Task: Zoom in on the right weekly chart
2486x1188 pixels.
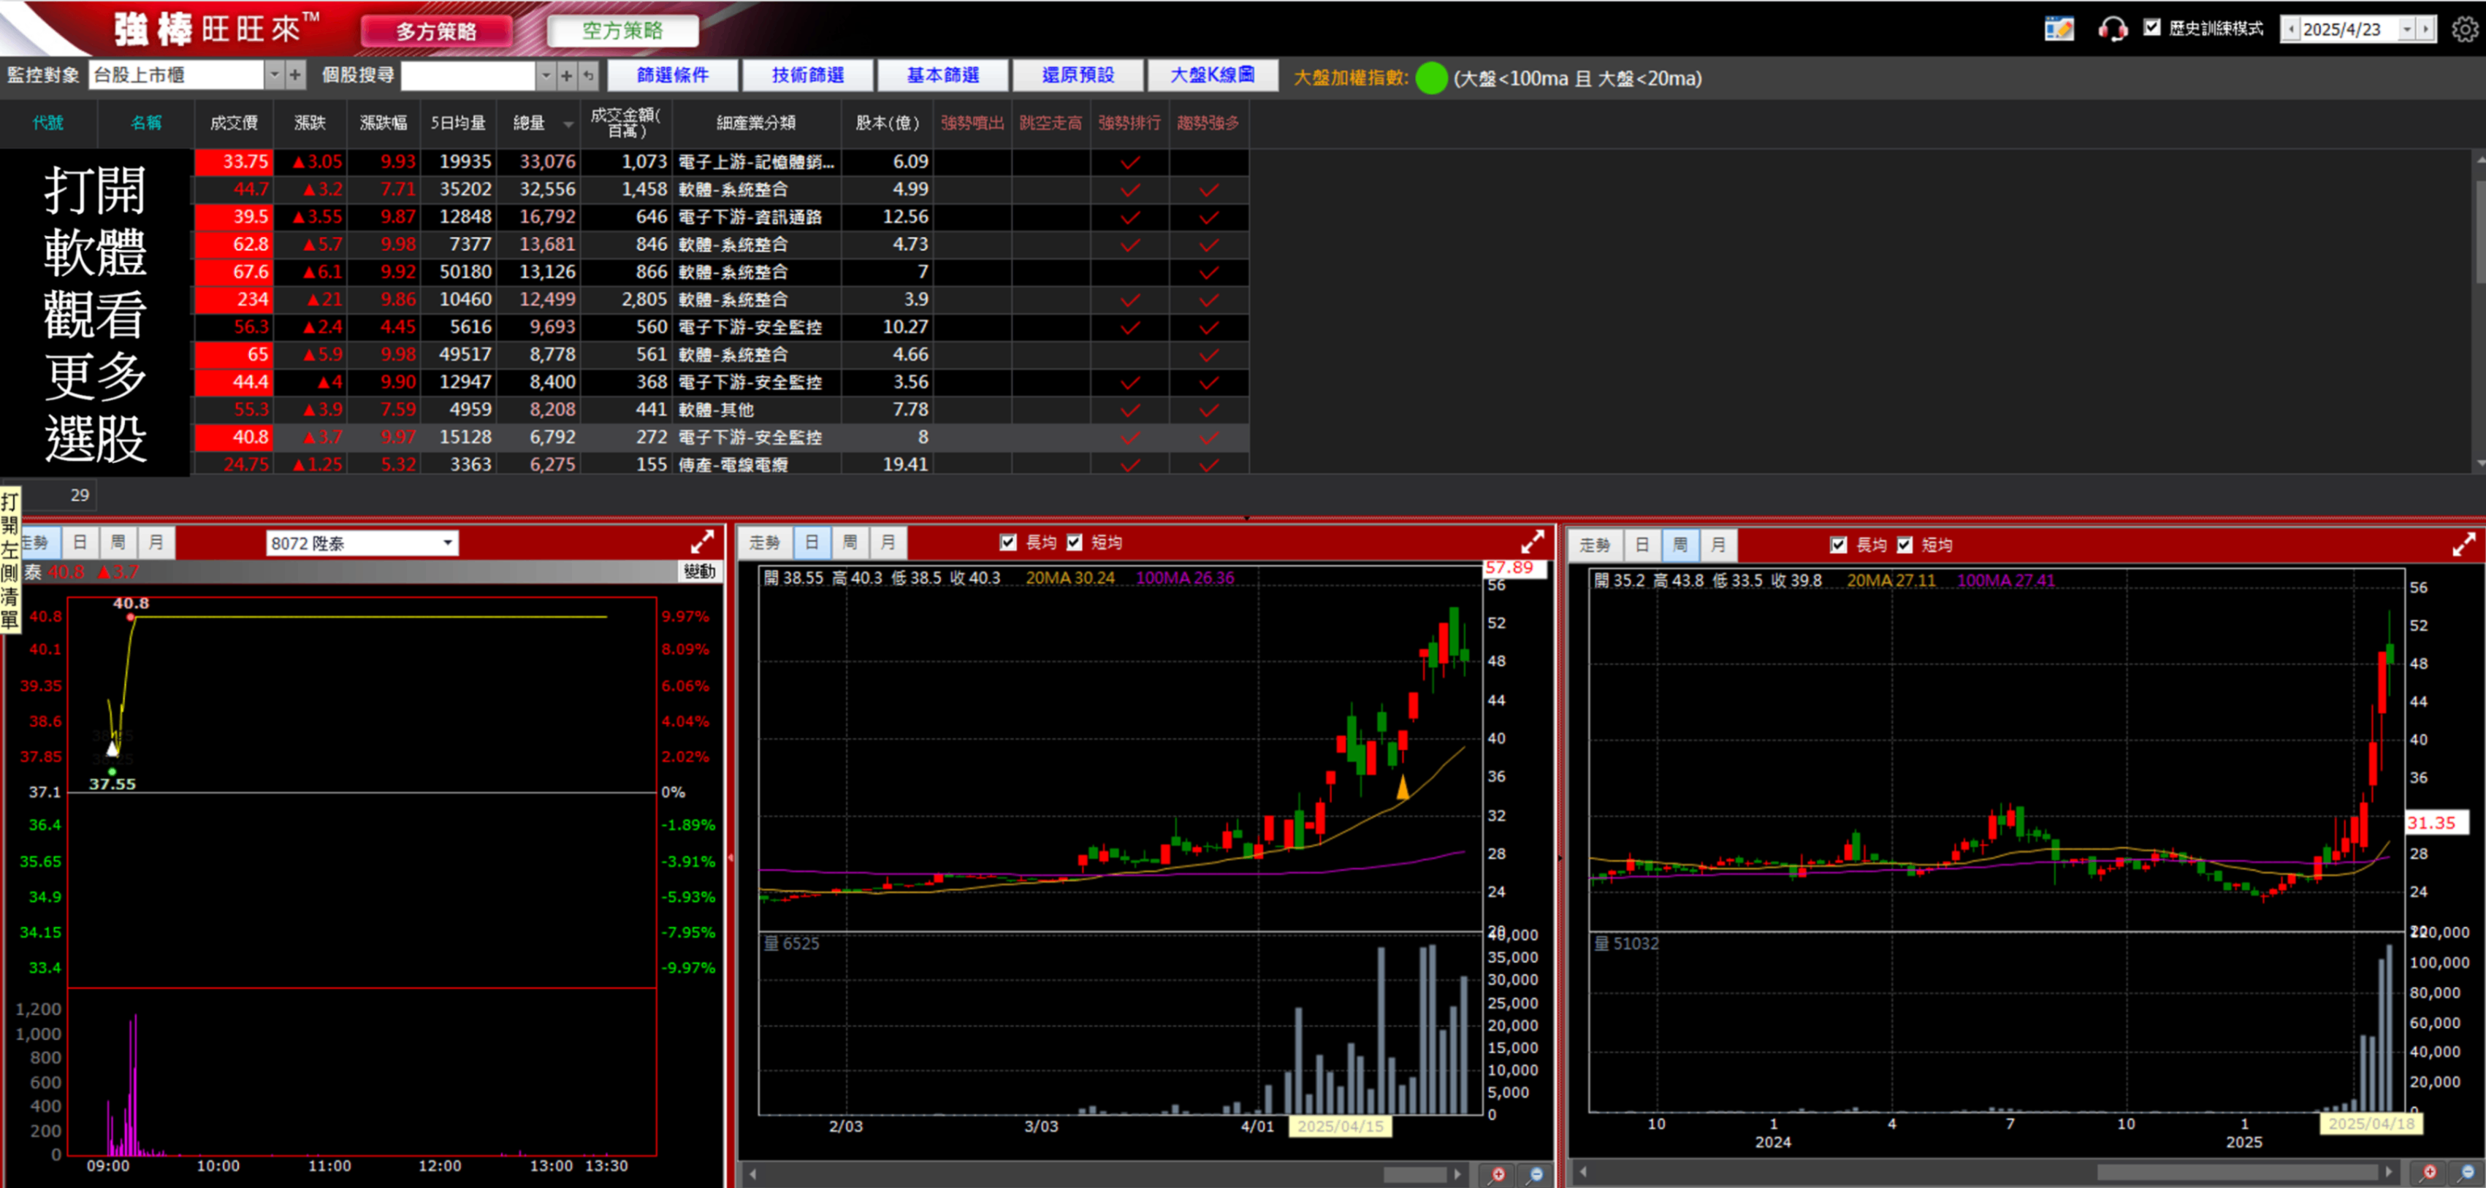Action: point(2428,1173)
